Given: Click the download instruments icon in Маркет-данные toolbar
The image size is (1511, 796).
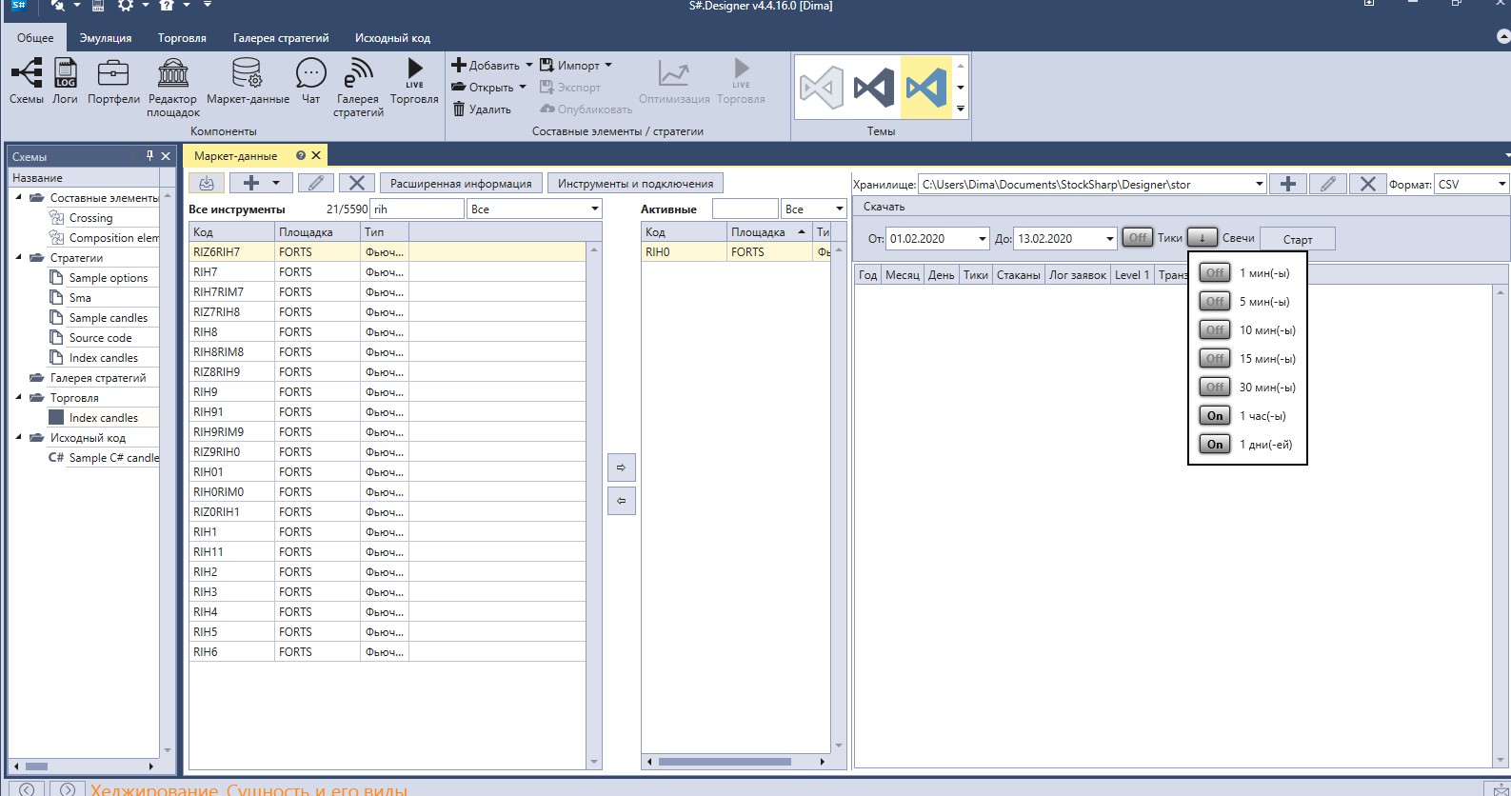Looking at the screenshot, I should 207,183.
